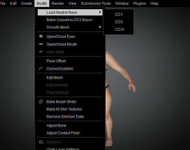Open the Pose Offset option
190x150 pixels.
pyautogui.click(x=56, y=61)
